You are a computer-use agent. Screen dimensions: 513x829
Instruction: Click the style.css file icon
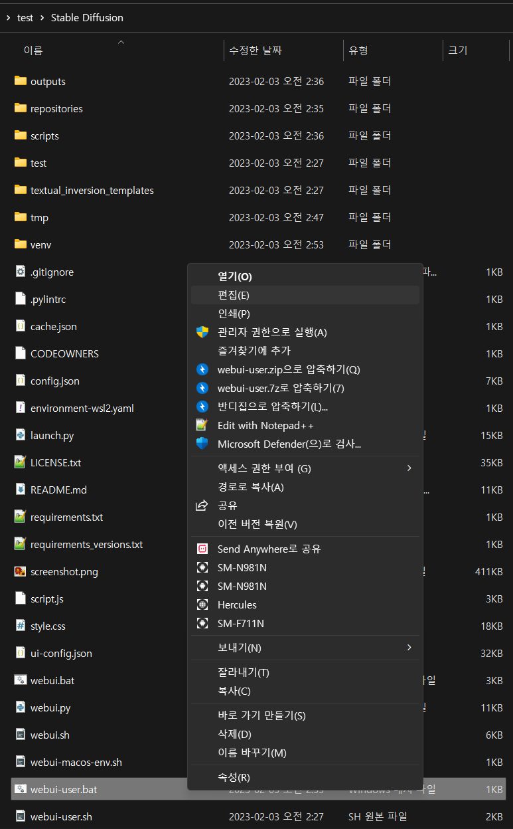(x=20, y=626)
